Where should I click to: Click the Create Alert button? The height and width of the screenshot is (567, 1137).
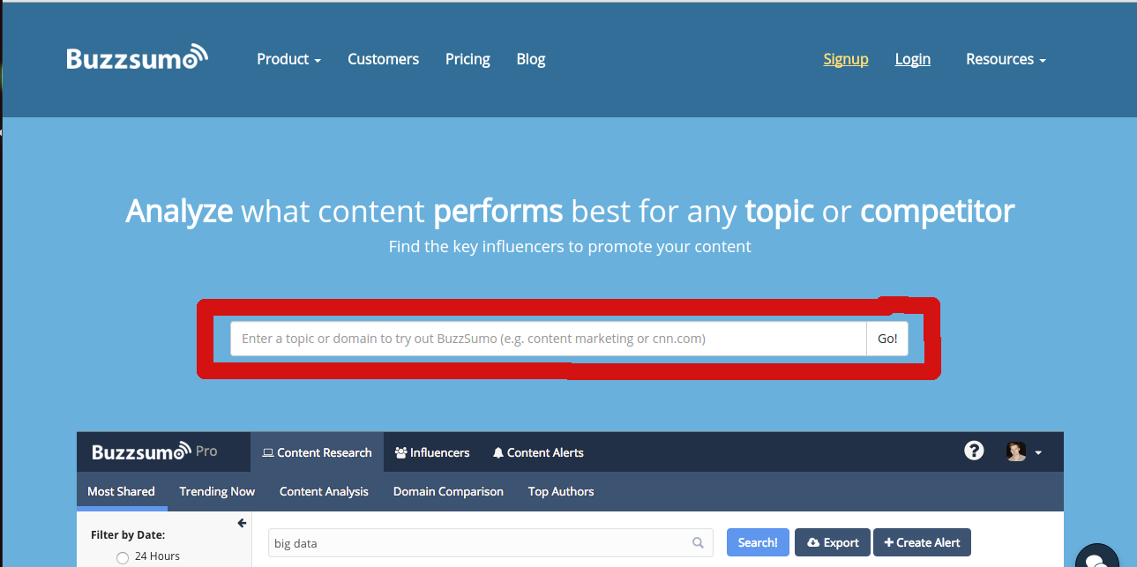[x=922, y=542]
